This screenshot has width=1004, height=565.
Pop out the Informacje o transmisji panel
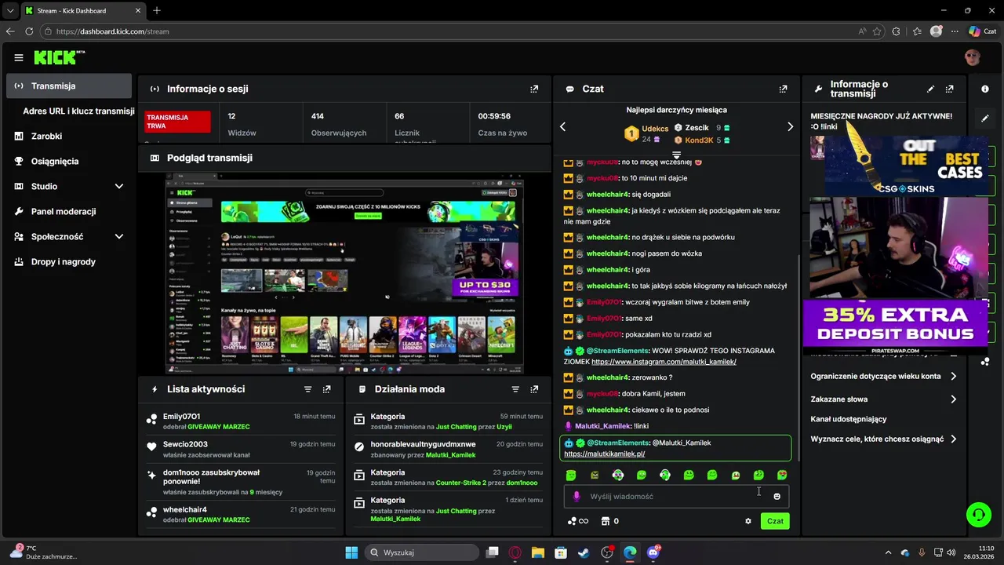coord(950,89)
